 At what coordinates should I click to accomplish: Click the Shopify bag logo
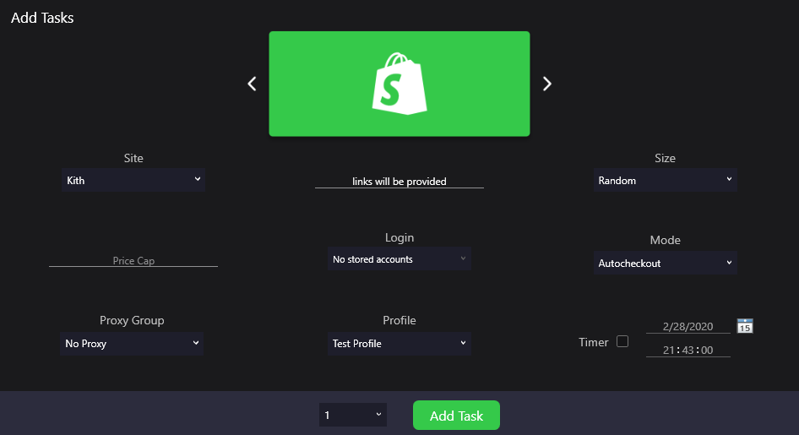point(399,84)
